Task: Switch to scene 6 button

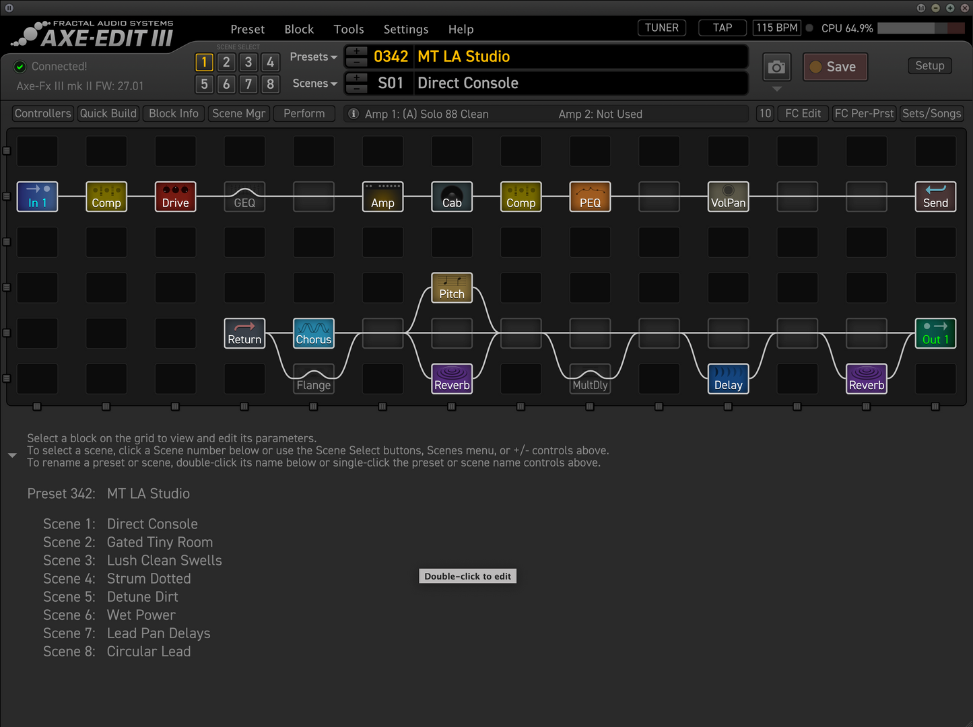Action: 226,84
